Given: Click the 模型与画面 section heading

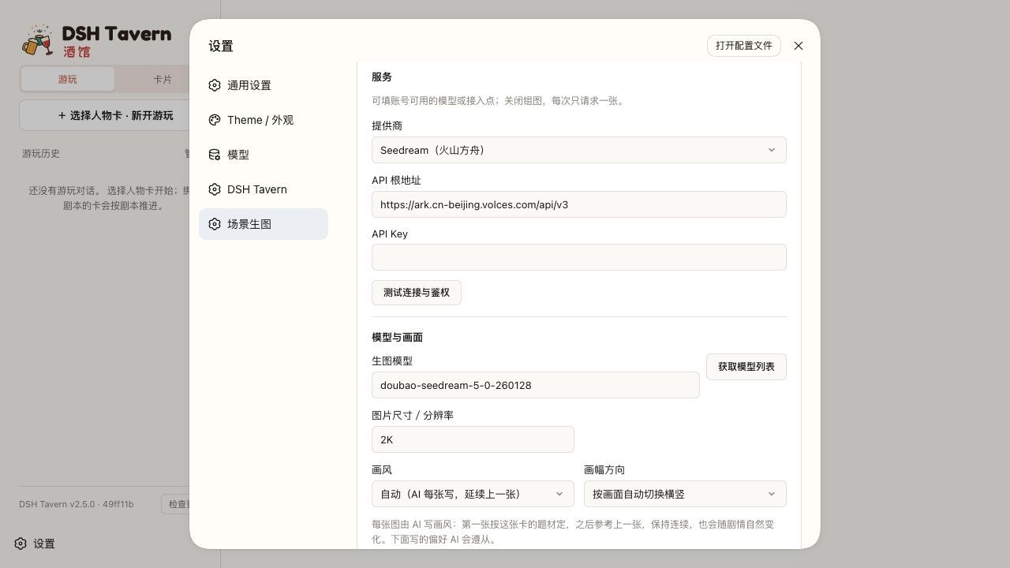Looking at the screenshot, I should [398, 337].
